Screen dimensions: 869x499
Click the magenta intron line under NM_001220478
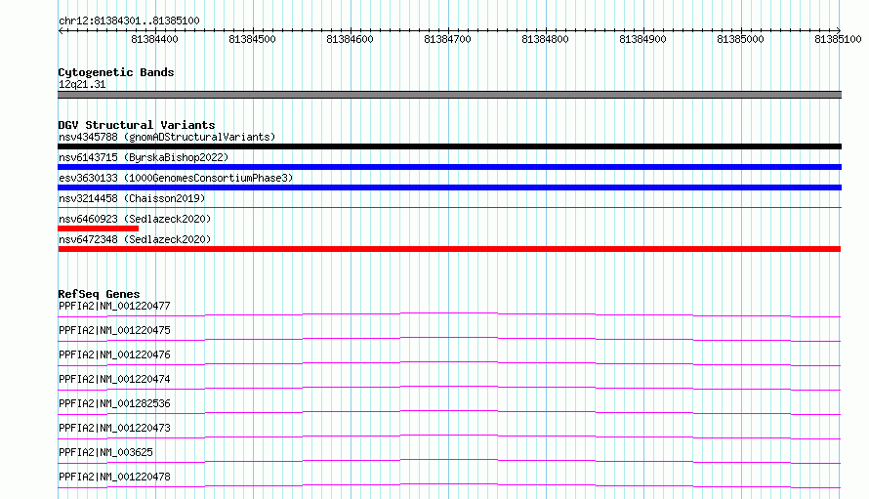(x=449, y=484)
